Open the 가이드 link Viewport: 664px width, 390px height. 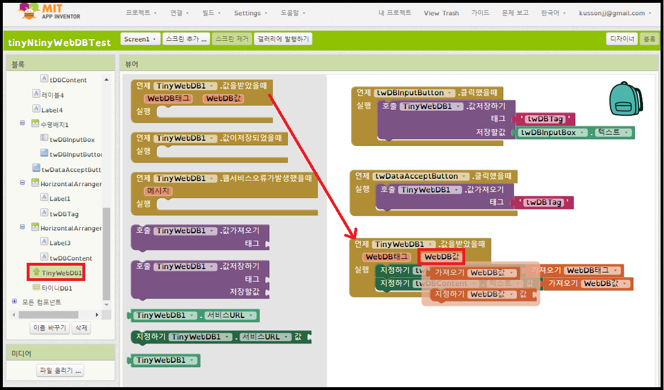(480, 13)
